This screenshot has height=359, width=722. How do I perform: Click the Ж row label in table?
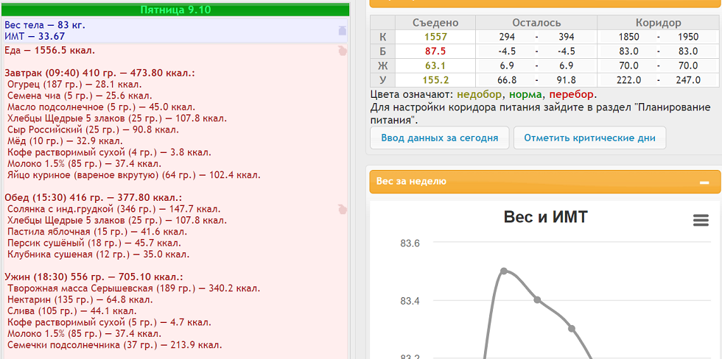coord(382,65)
